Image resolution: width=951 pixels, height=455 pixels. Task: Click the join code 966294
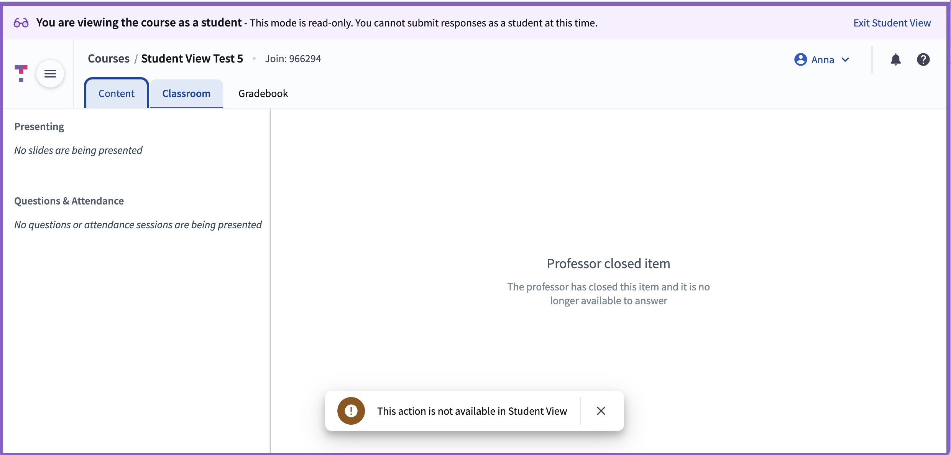[293, 58]
